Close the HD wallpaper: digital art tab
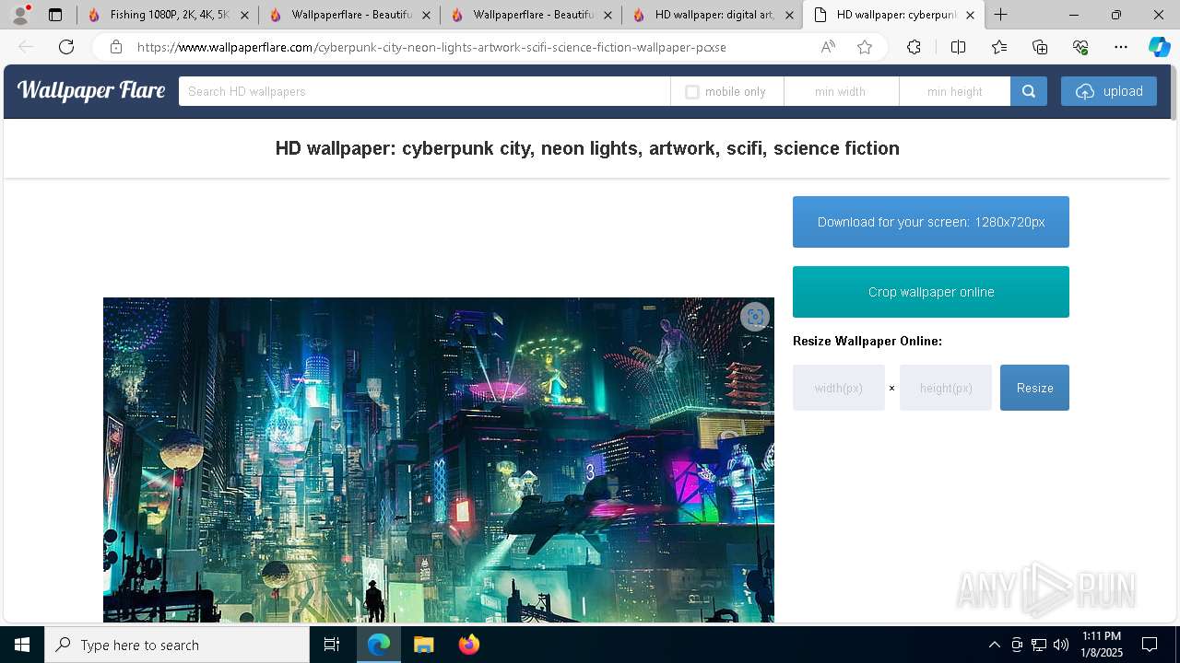Viewport: 1180px width, 663px height. (789, 15)
